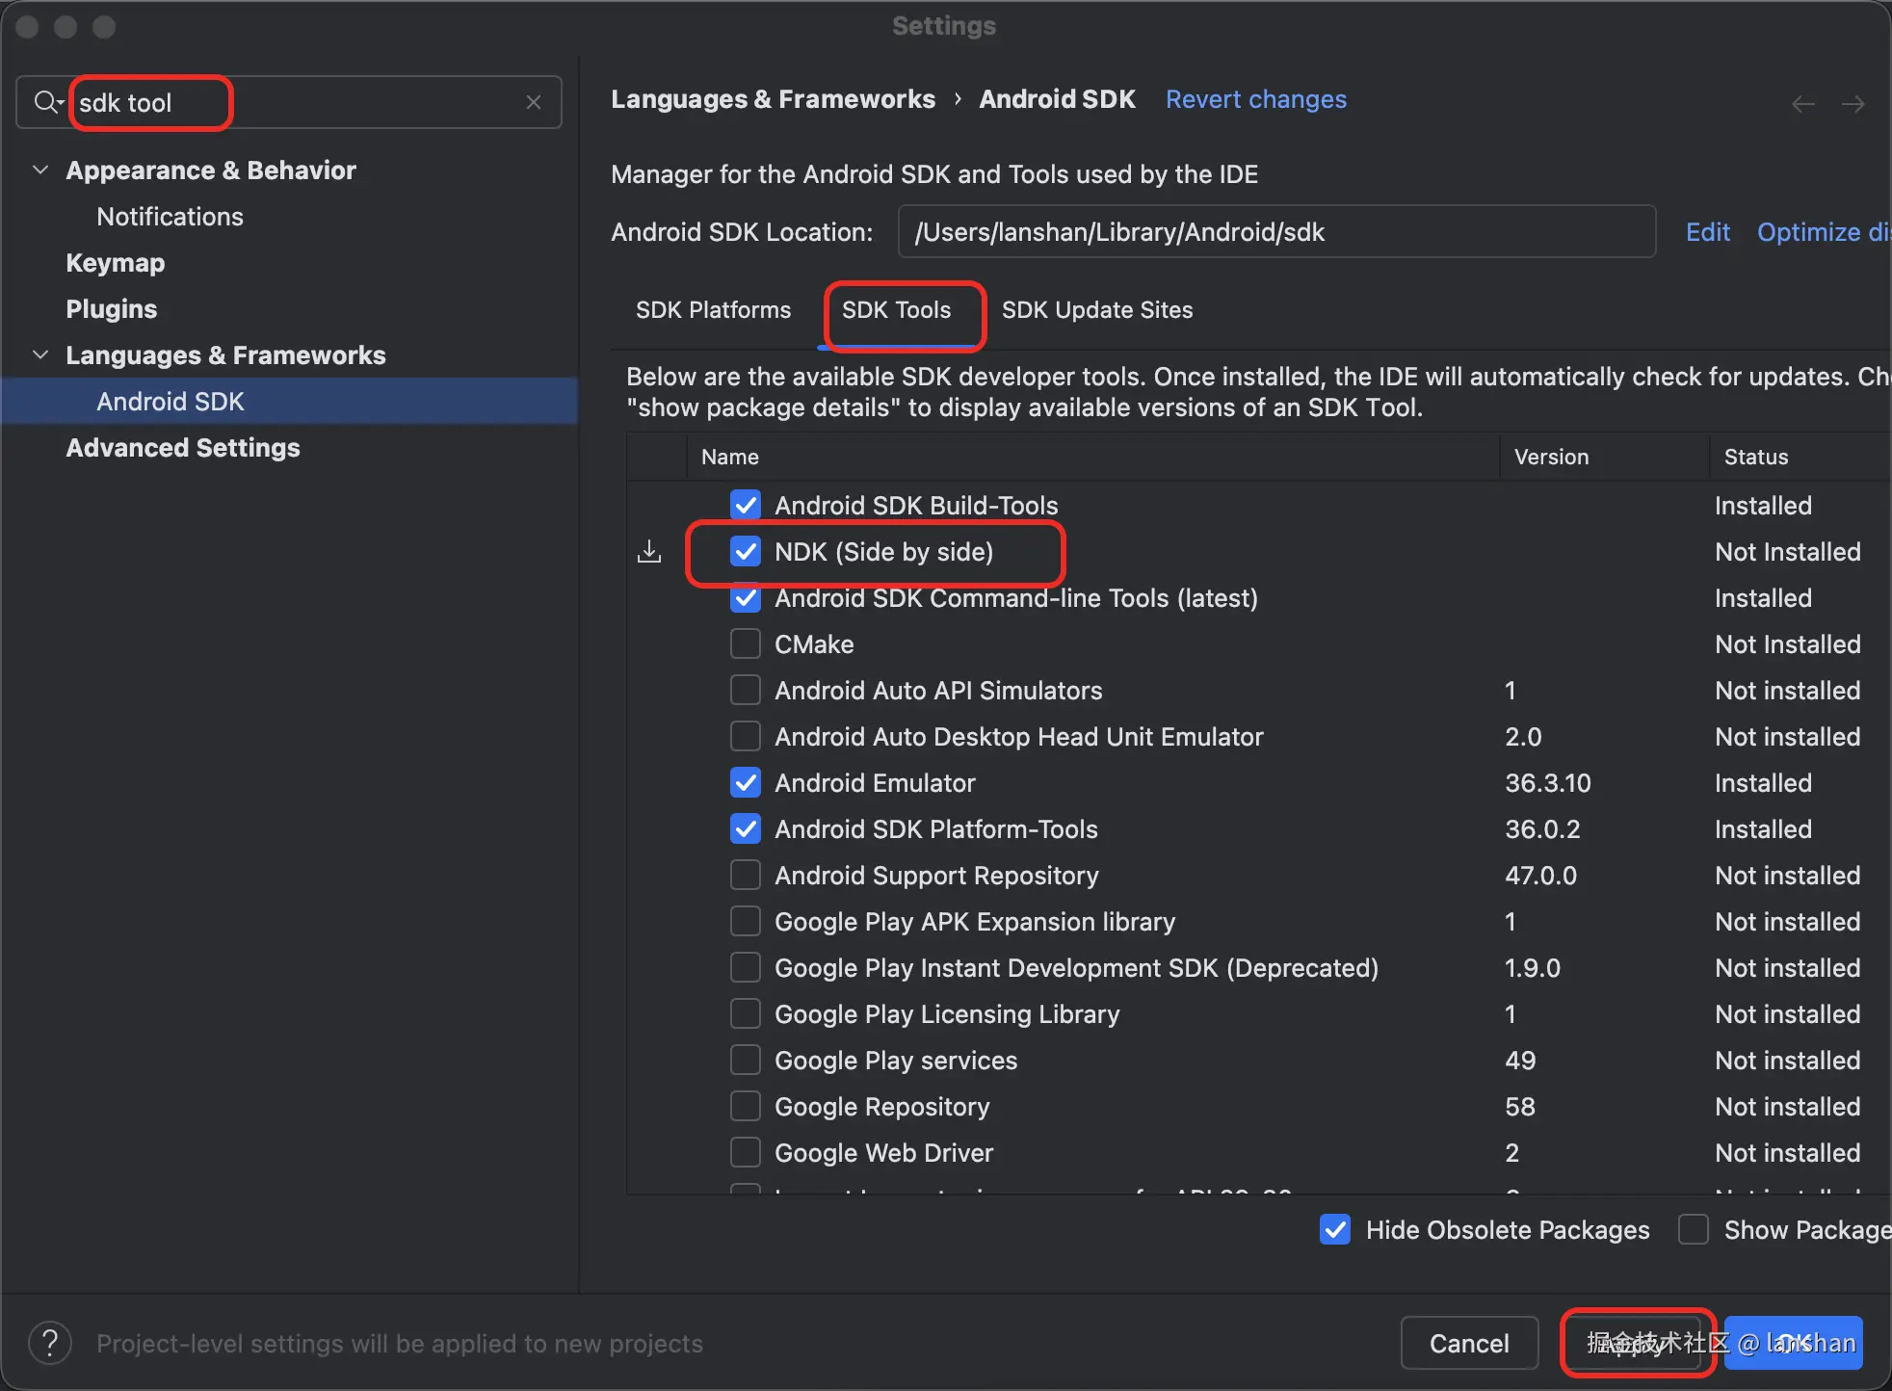Click the search magnifier icon
The image size is (1892, 1391).
44,102
